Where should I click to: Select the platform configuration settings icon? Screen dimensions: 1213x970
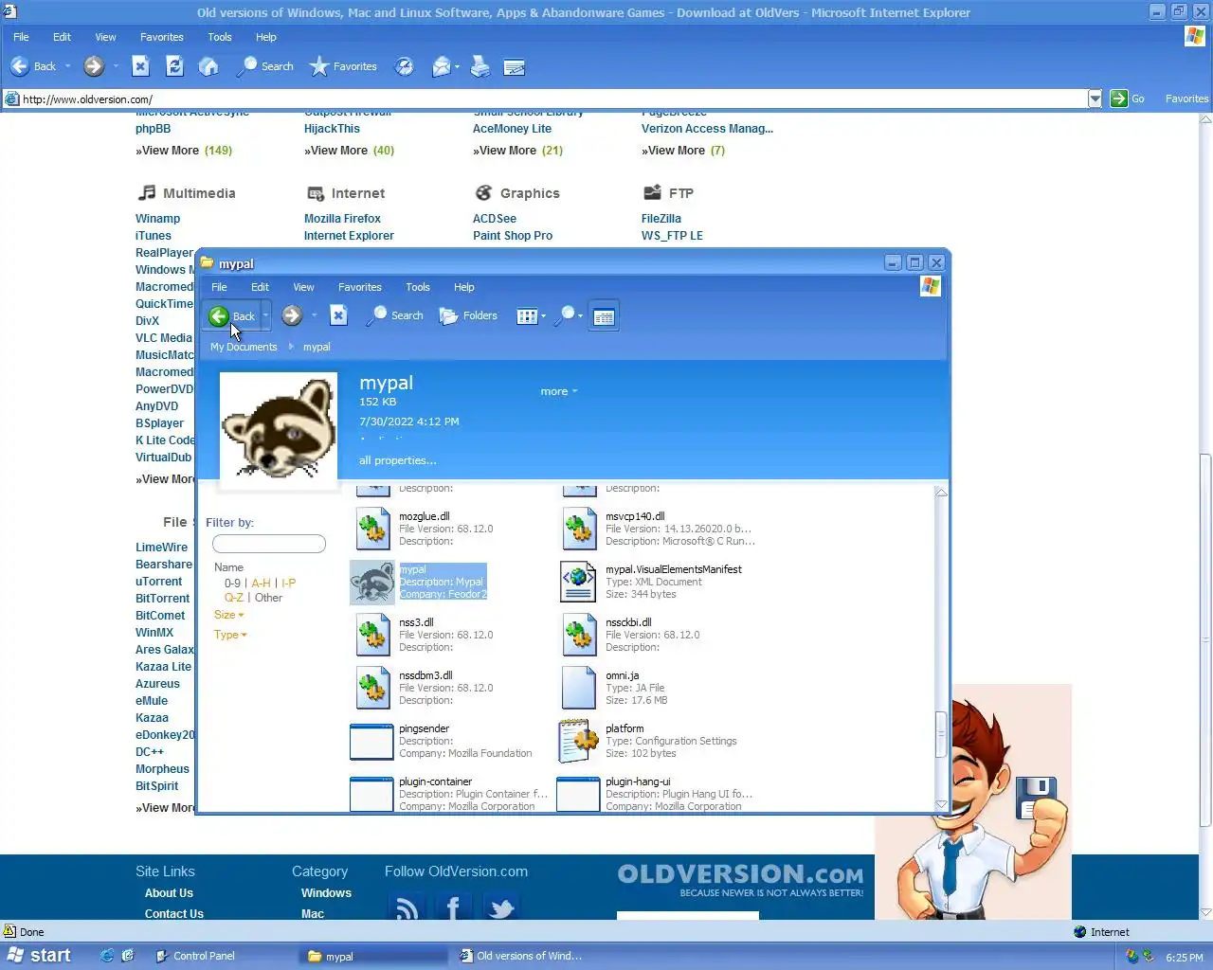(x=577, y=741)
